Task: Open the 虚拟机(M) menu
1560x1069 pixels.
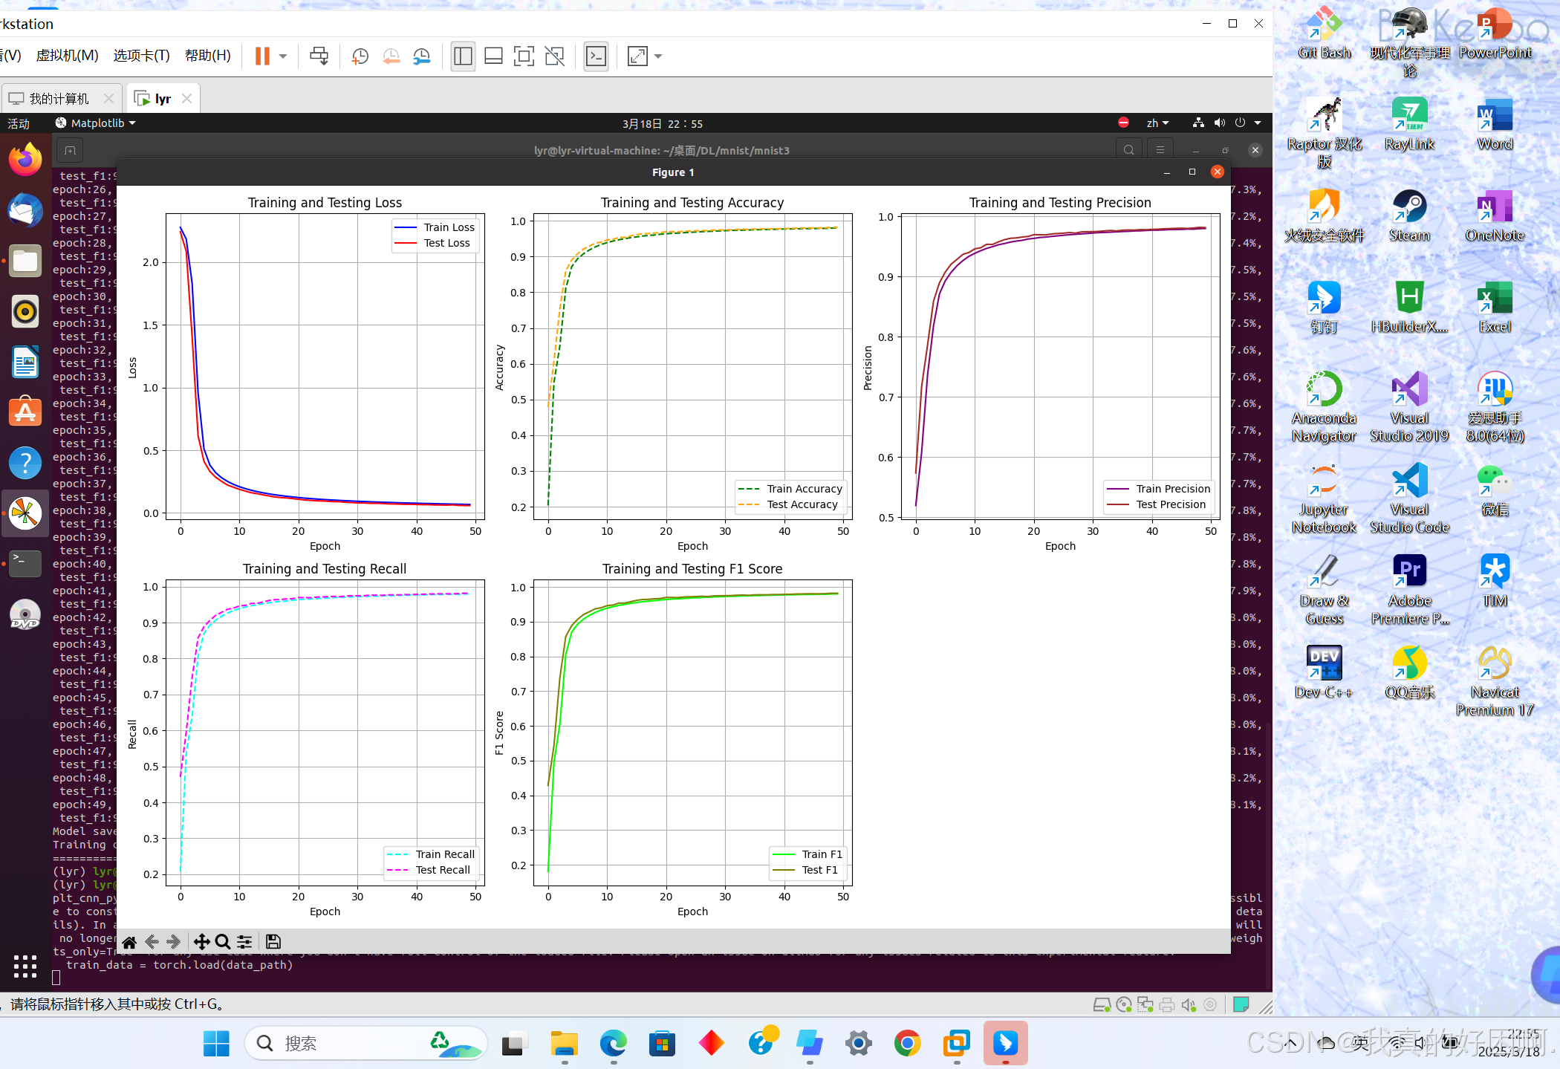Action: [67, 56]
